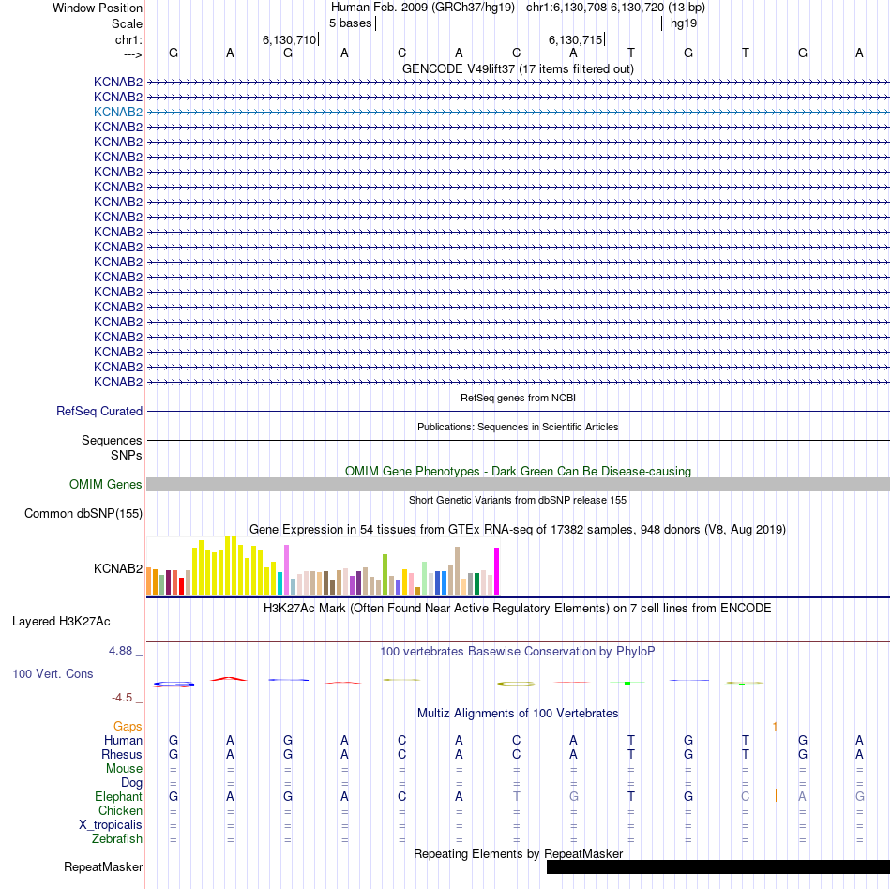Click the Layered H3K27Ac track label
This screenshot has width=891, height=889.
pos(61,622)
